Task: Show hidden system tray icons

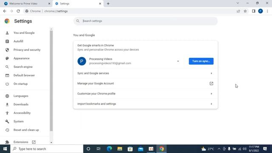Action: click(219, 149)
